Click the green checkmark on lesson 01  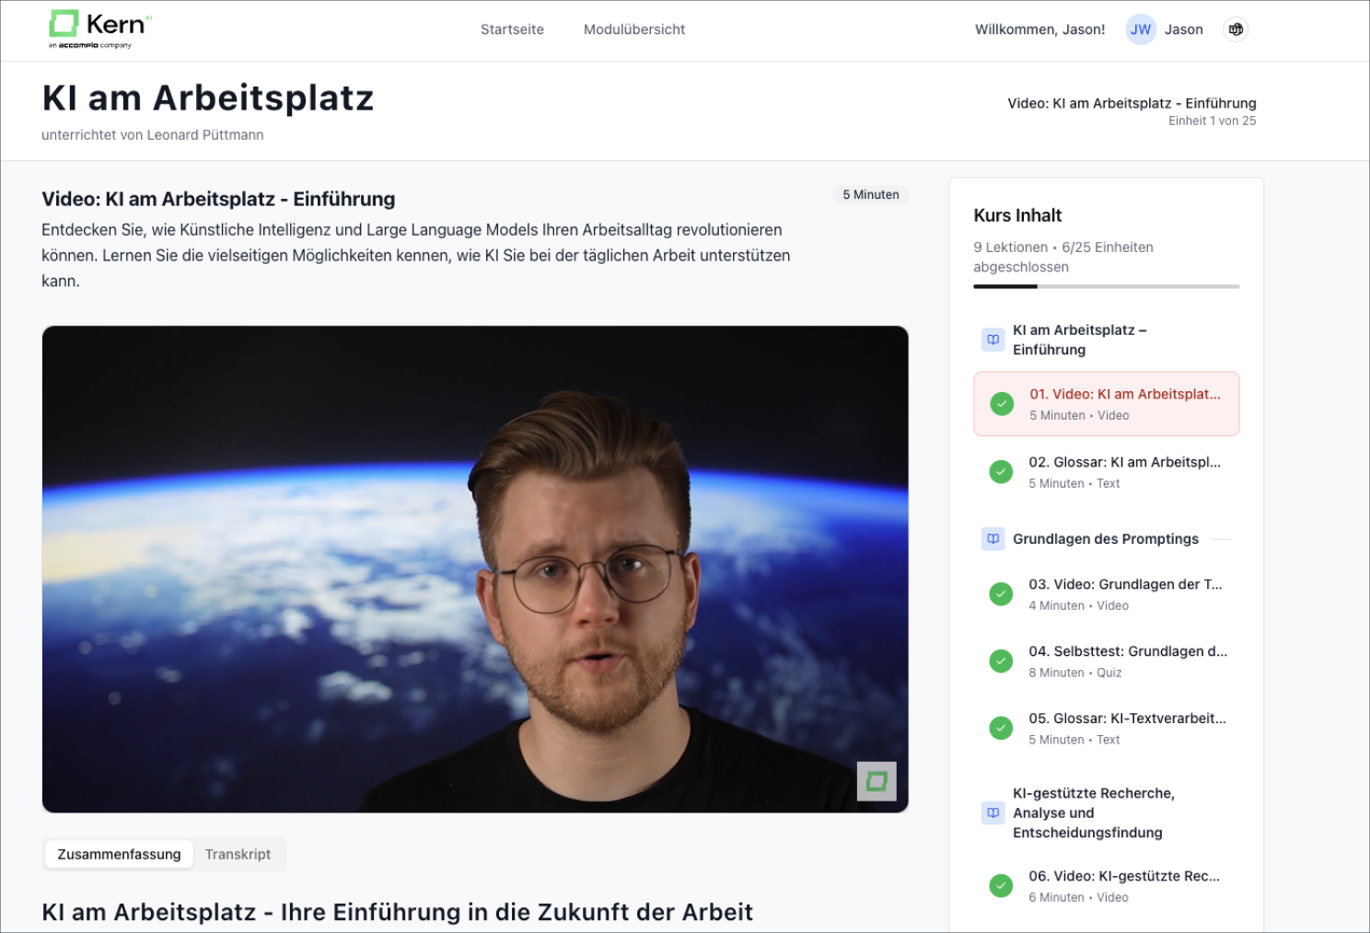point(1001,404)
